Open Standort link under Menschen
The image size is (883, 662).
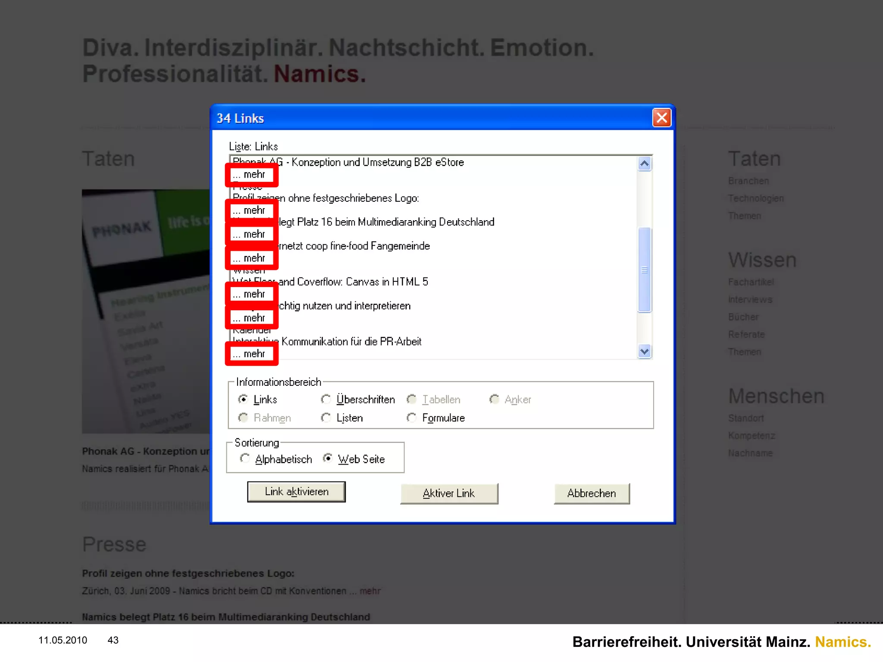[746, 418]
